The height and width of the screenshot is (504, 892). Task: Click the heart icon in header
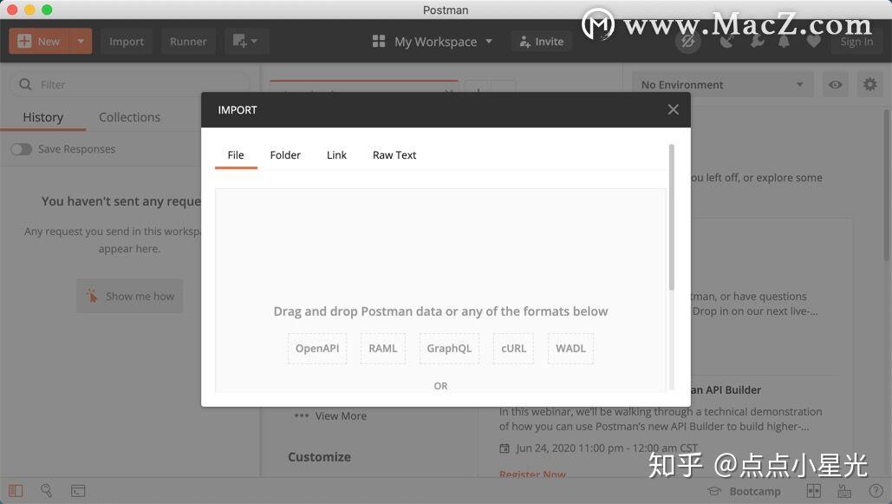point(813,41)
